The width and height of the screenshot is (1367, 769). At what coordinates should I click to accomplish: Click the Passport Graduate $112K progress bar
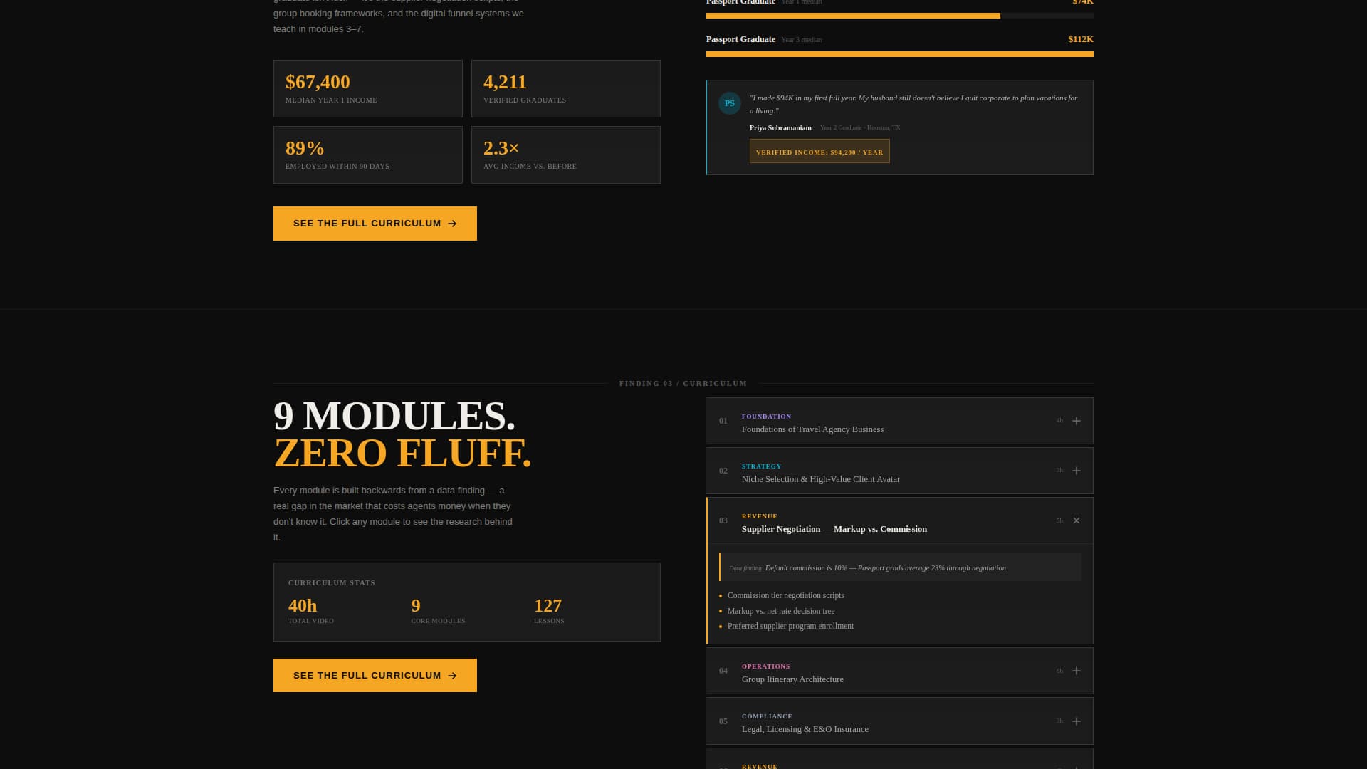tap(900, 54)
